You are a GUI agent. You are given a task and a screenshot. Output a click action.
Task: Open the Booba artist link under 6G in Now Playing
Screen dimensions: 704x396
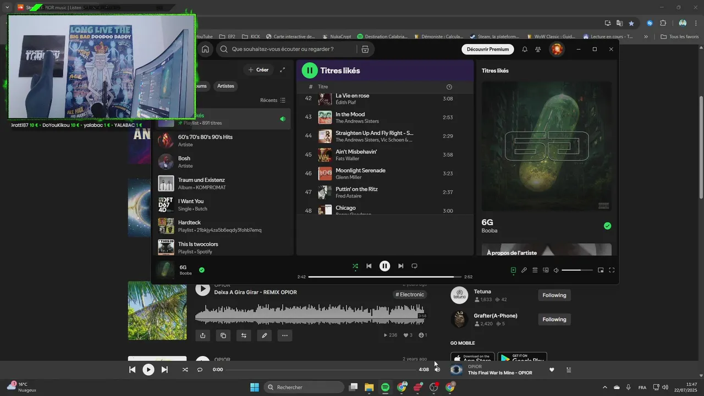(x=490, y=230)
